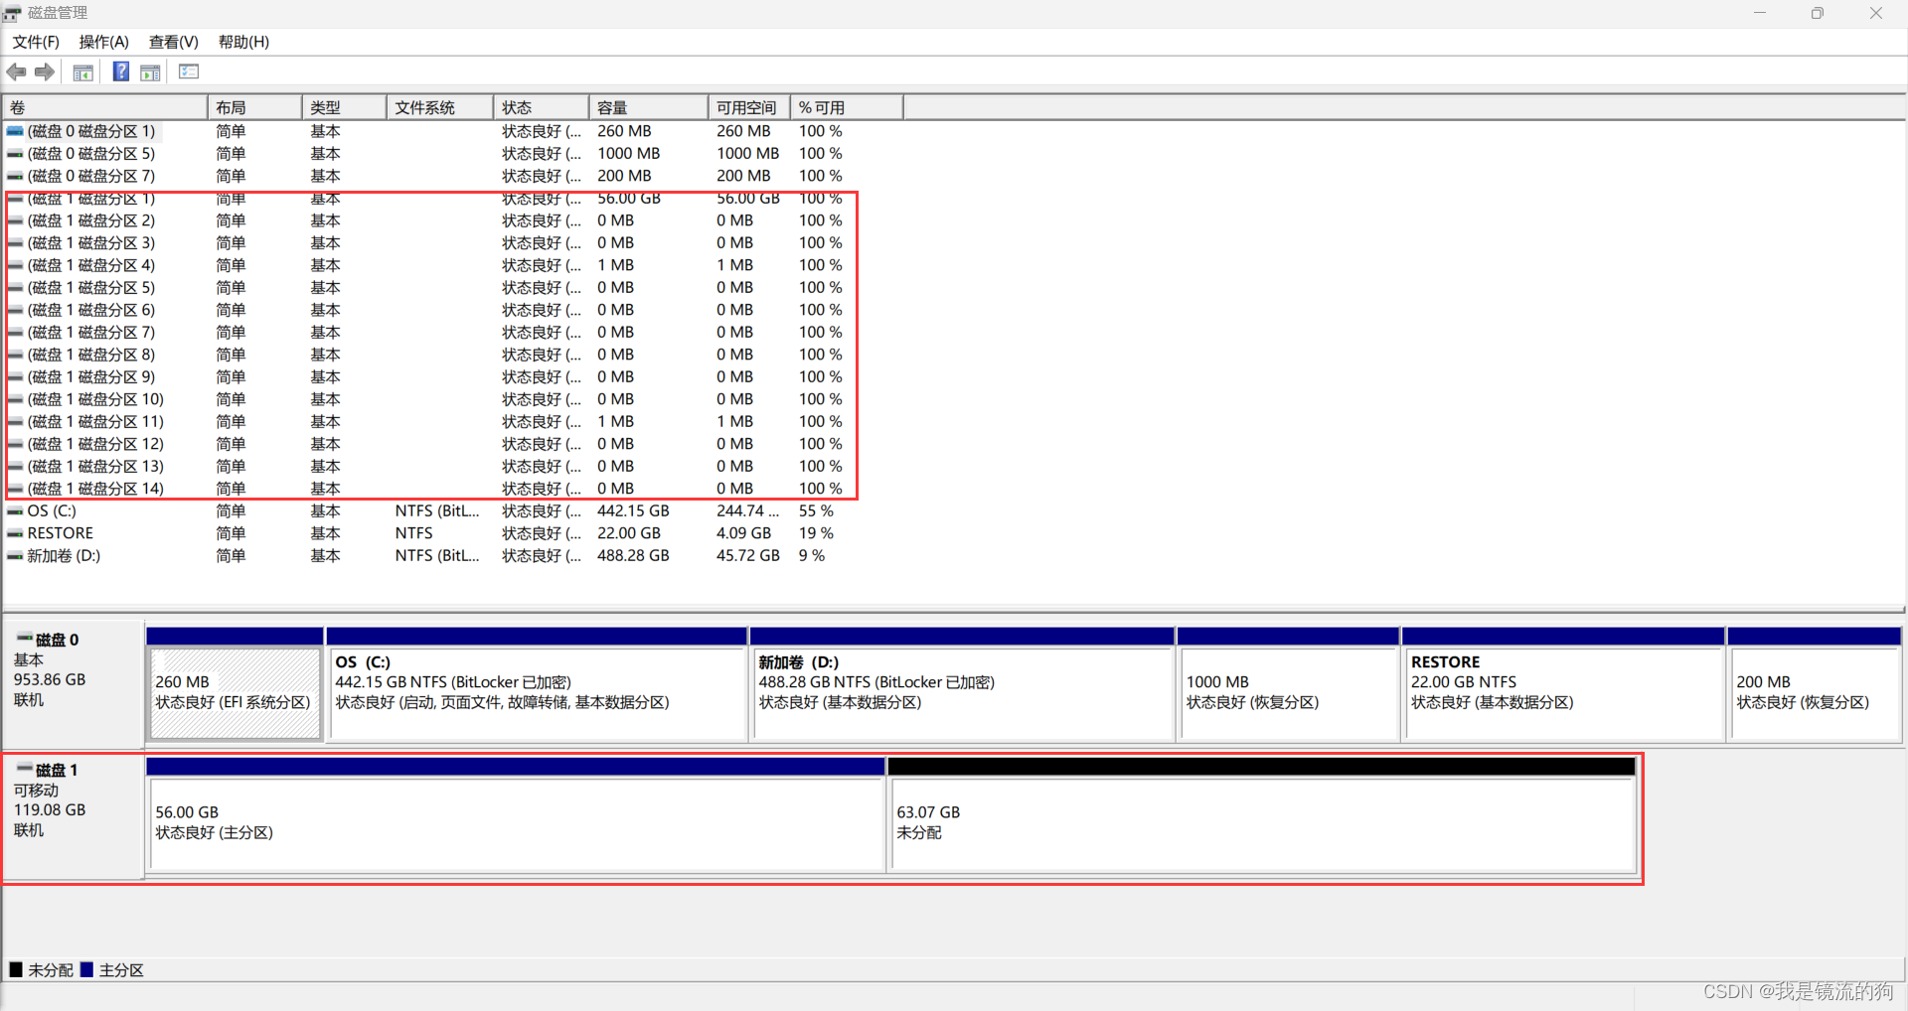Toggle the action pane toolbar icon
The image size is (1908, 1011).
point(150,72)
